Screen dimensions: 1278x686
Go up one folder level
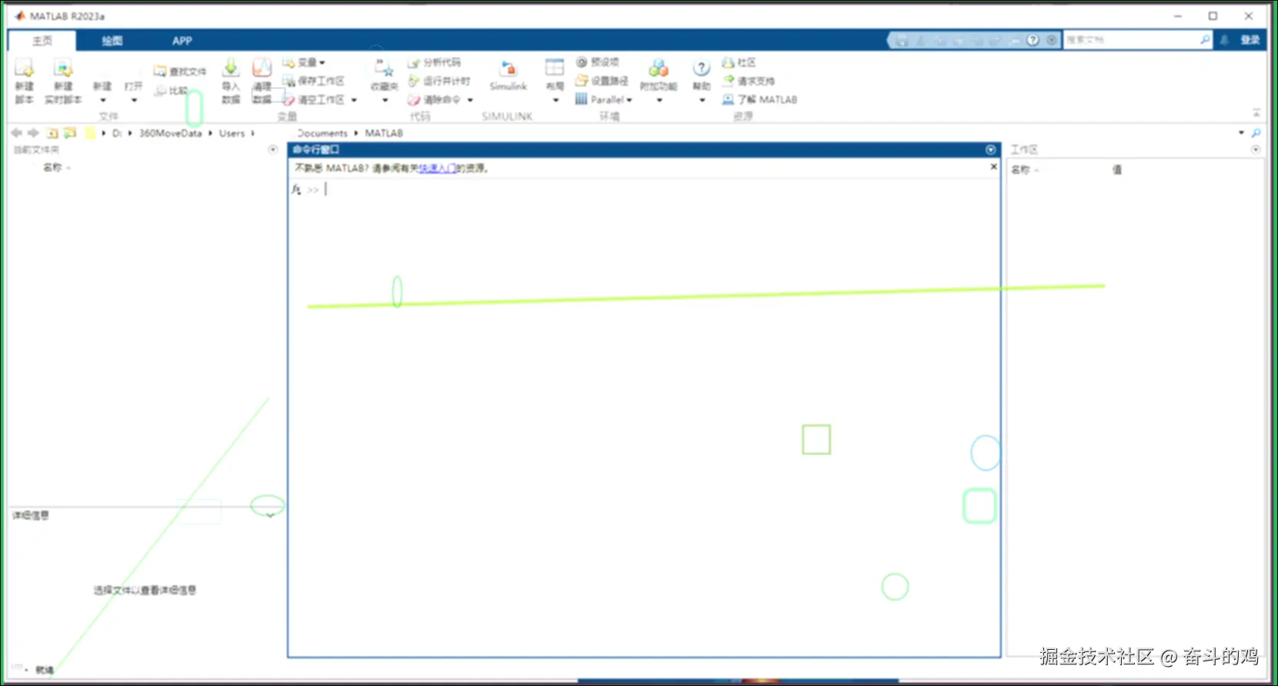[52, 133]
